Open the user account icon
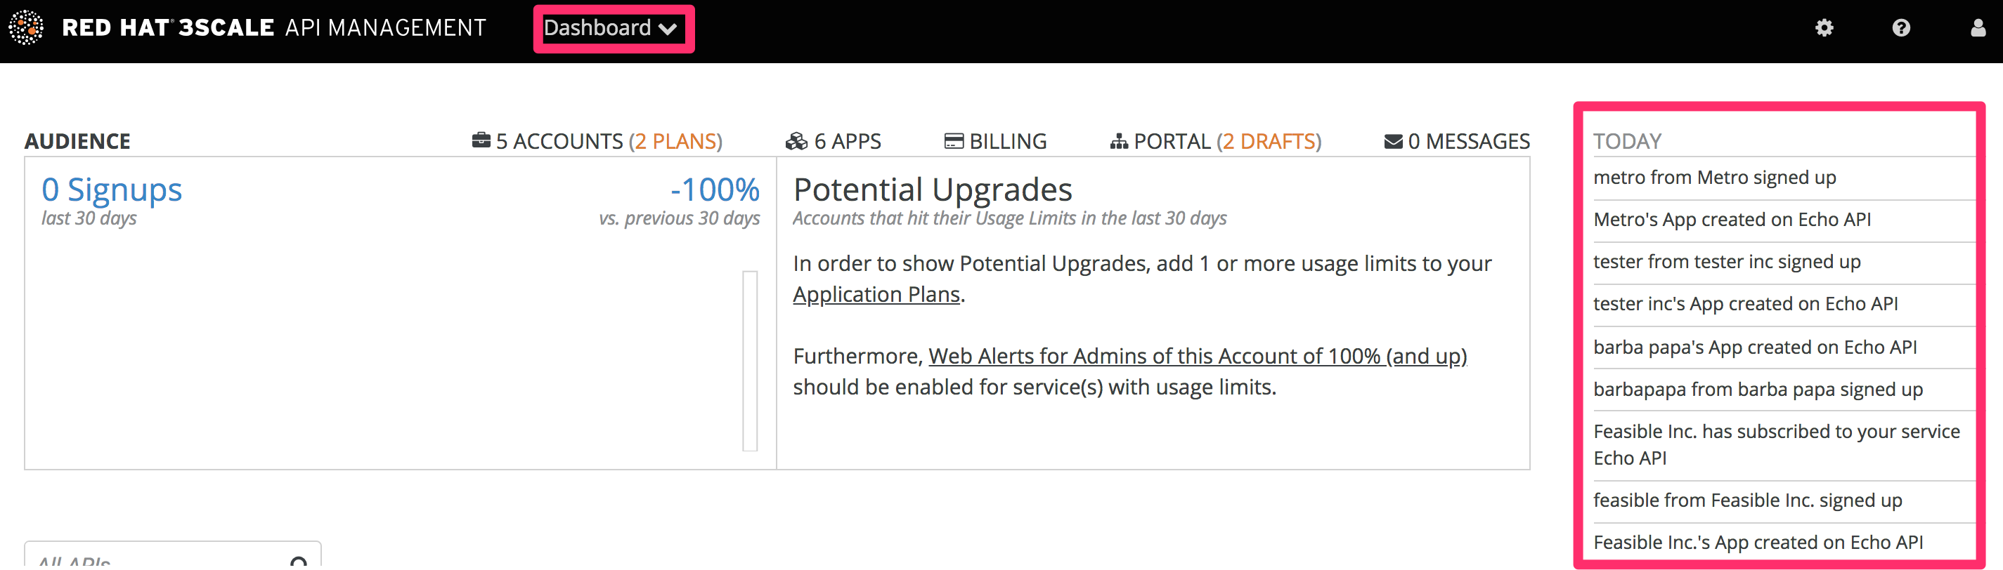 [1978, 29]
